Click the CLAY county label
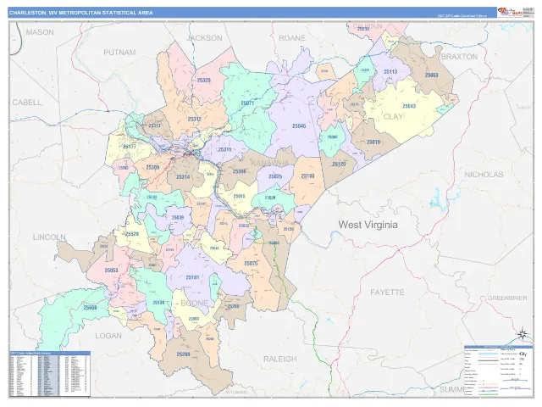Viewport: 542px width, 407px height. tap(393, 117)
